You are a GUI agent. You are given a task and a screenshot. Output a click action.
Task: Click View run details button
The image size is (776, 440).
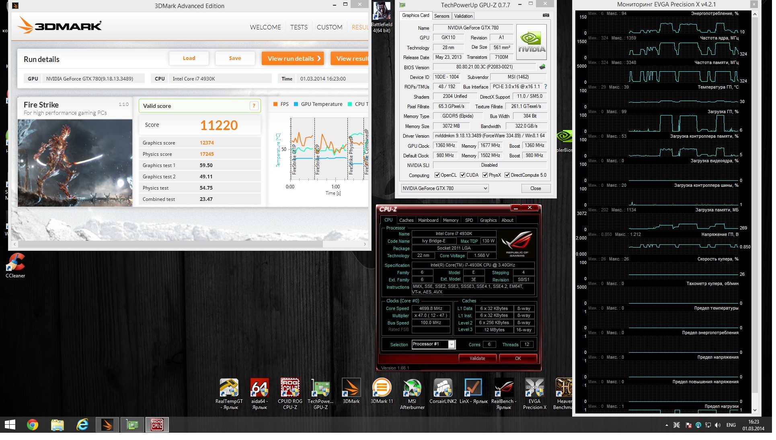coord(294,58)
